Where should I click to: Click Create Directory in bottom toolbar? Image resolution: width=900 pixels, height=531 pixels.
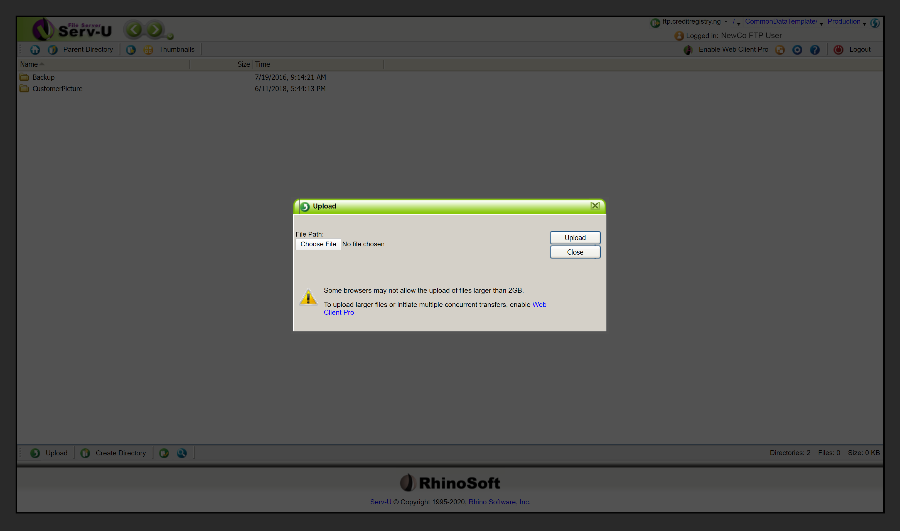[120, 453]
